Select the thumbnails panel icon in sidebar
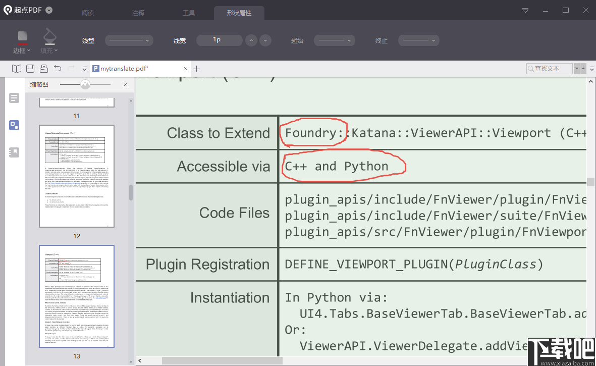The height and width of the screenshot is (366, 596). tap(14, 125)
